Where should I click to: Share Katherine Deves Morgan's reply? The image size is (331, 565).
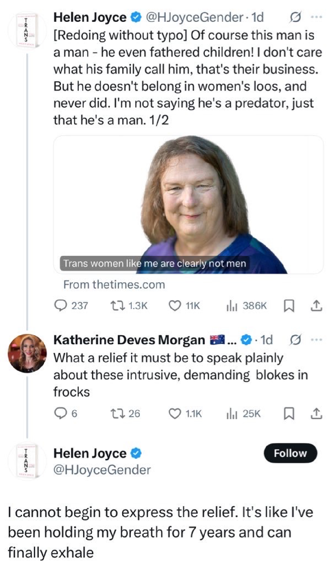[x=316, y=413]
